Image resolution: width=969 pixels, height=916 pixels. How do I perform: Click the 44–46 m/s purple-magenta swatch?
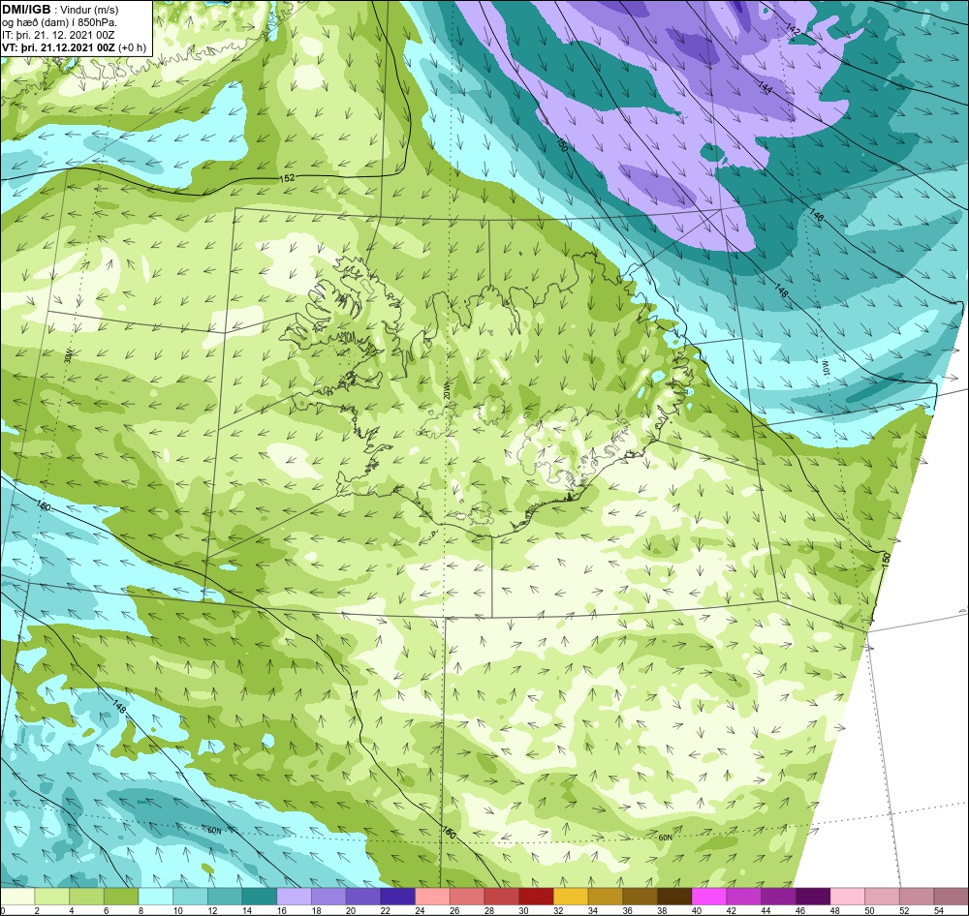click(x=779, y=897)
